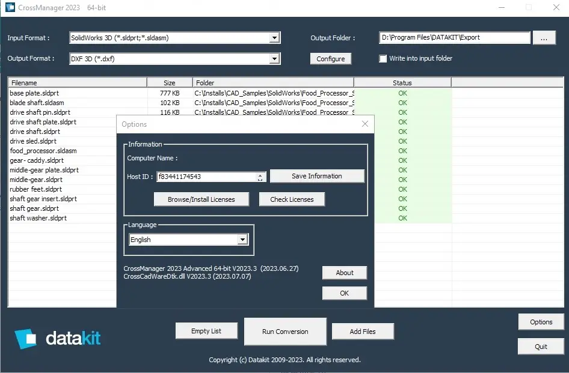Click the Host ID input field
Screen dimensions: 569x373
(207, 177)
